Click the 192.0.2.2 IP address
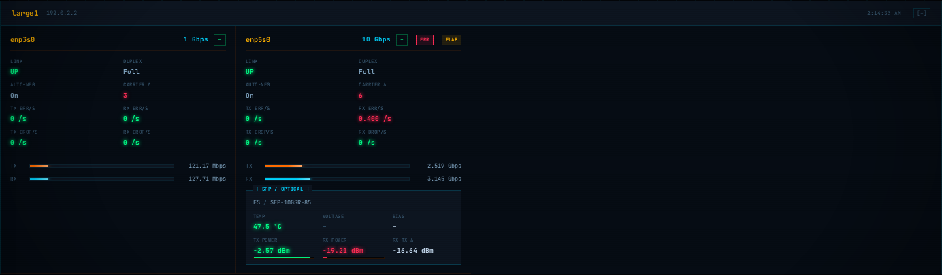 click(62, 13)
